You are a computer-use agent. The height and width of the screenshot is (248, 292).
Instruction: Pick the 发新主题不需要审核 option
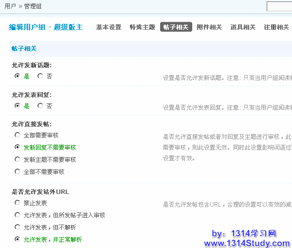point(18,159)
